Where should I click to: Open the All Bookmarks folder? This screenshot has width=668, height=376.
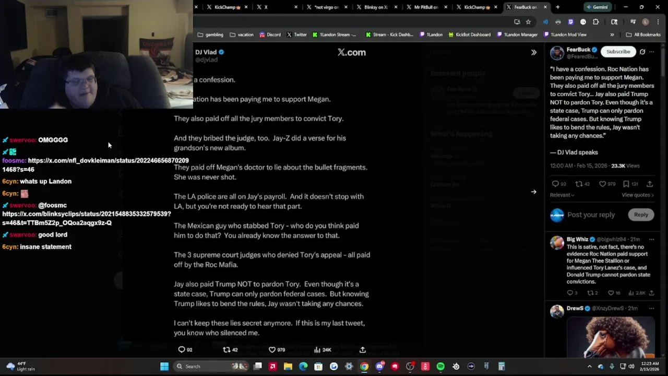643,34
